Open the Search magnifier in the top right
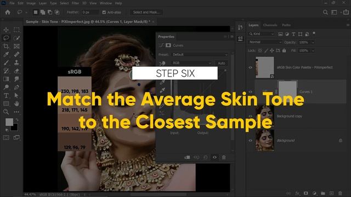 pyautogui.click(x=325, y=12)
